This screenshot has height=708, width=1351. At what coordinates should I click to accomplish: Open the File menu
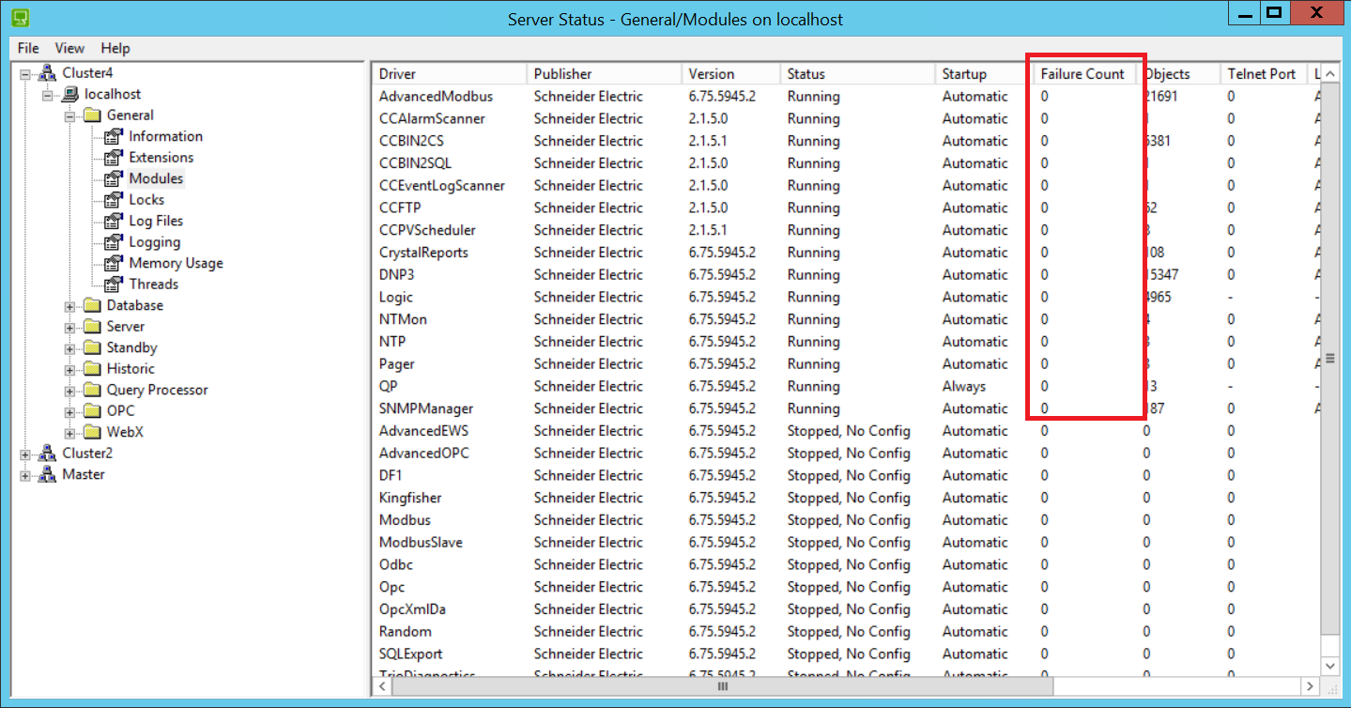28,48
